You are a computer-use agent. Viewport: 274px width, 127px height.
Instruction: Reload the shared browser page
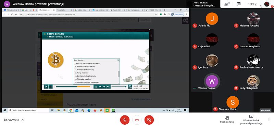click(x=12, y=14)
